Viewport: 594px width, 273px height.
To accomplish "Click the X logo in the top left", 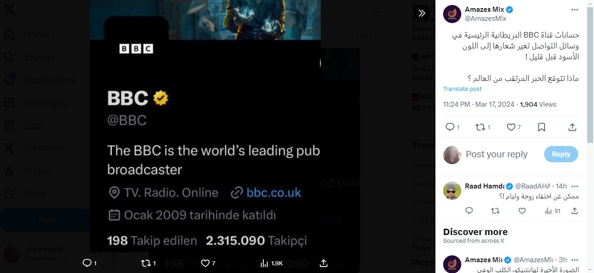I will click(x=10, y=10).
